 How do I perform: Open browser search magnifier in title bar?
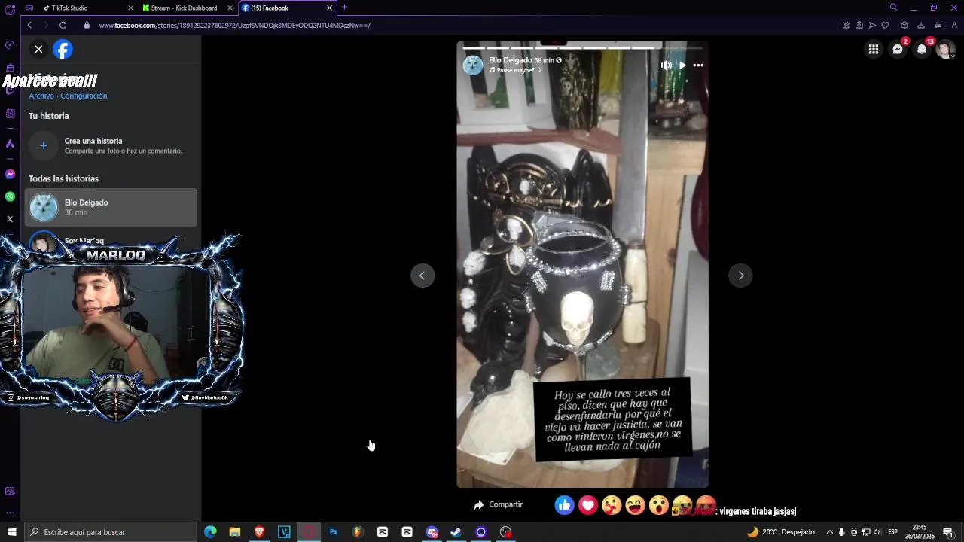893,8
